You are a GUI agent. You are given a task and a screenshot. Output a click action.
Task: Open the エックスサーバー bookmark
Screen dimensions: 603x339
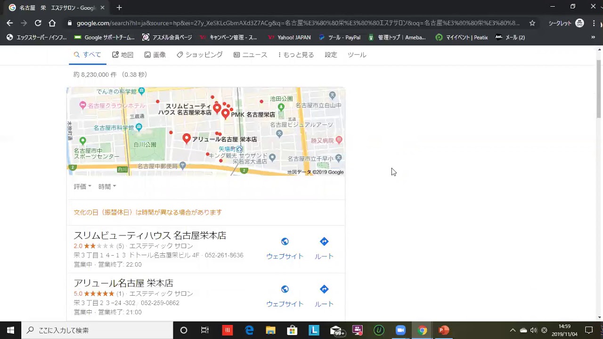point(36,37)
